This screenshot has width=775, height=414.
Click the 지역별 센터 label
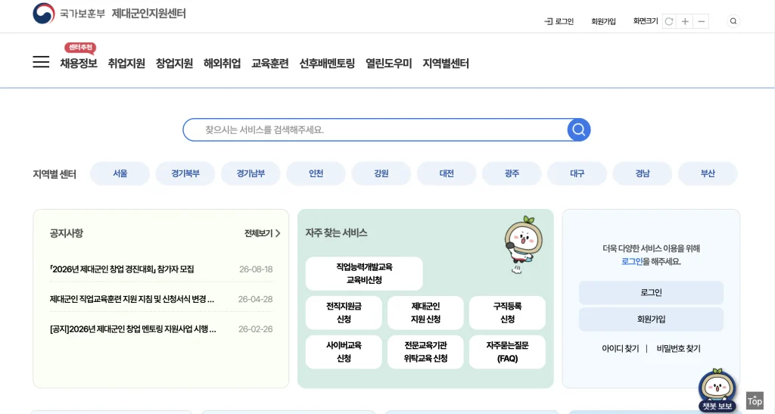(54, 174)
